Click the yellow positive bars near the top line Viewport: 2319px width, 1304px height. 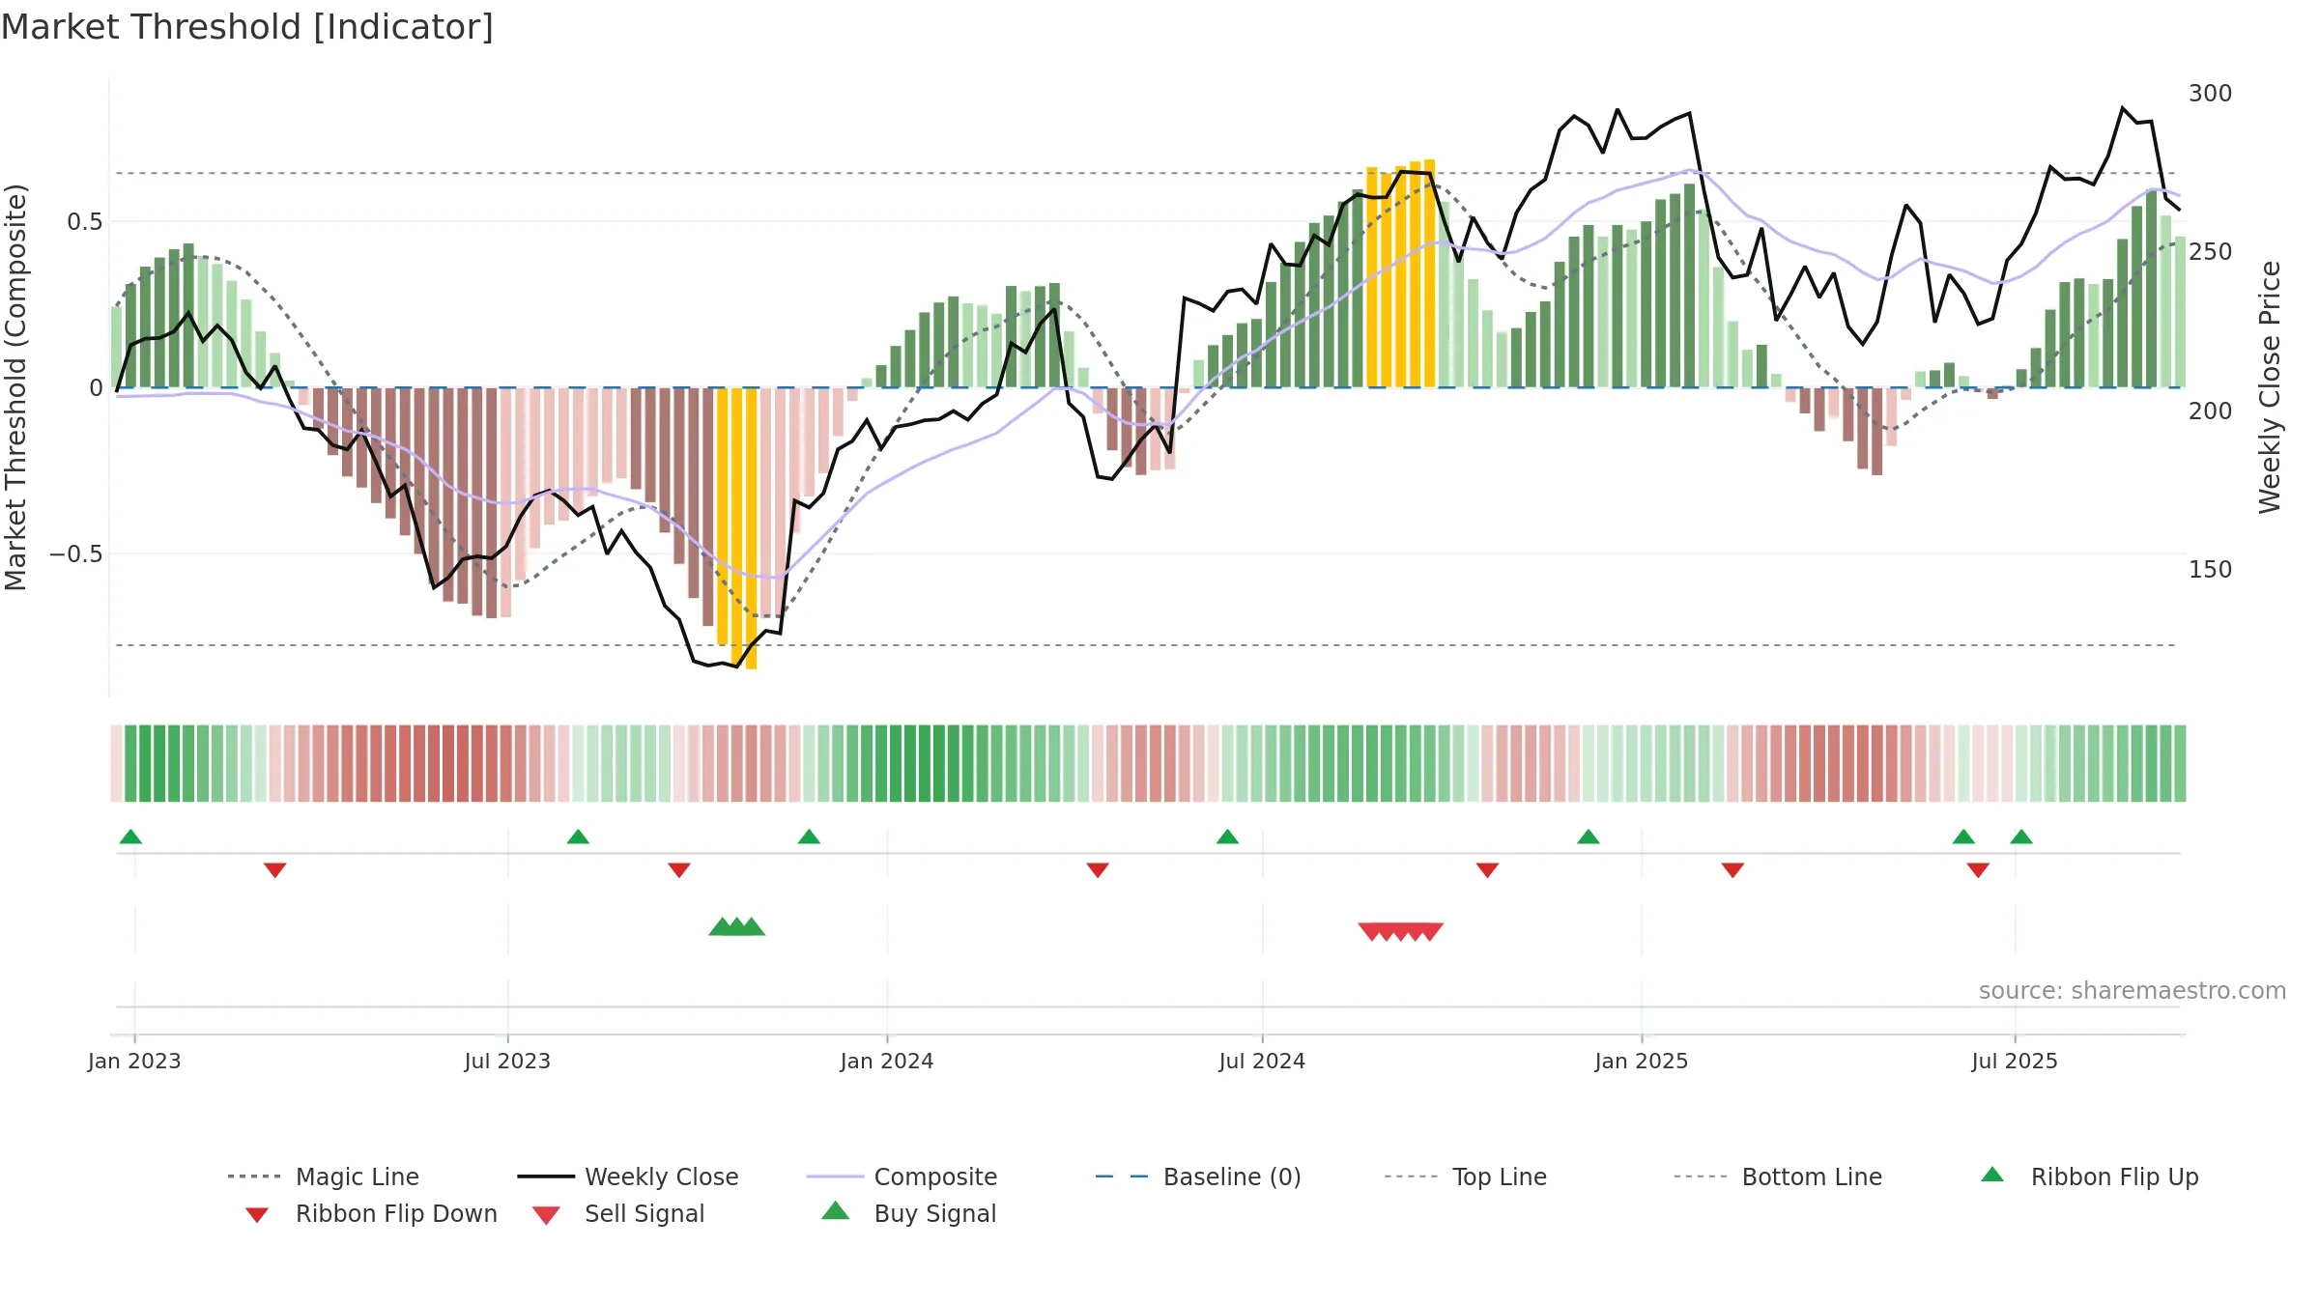[x=1400, y=275]
